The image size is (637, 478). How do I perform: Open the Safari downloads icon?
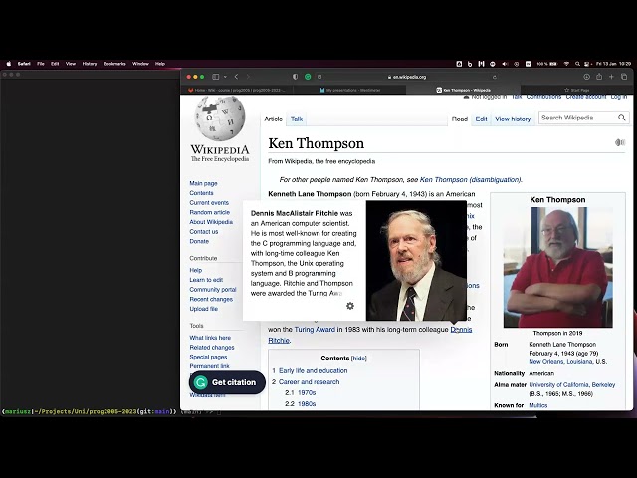tap(586, 77)
